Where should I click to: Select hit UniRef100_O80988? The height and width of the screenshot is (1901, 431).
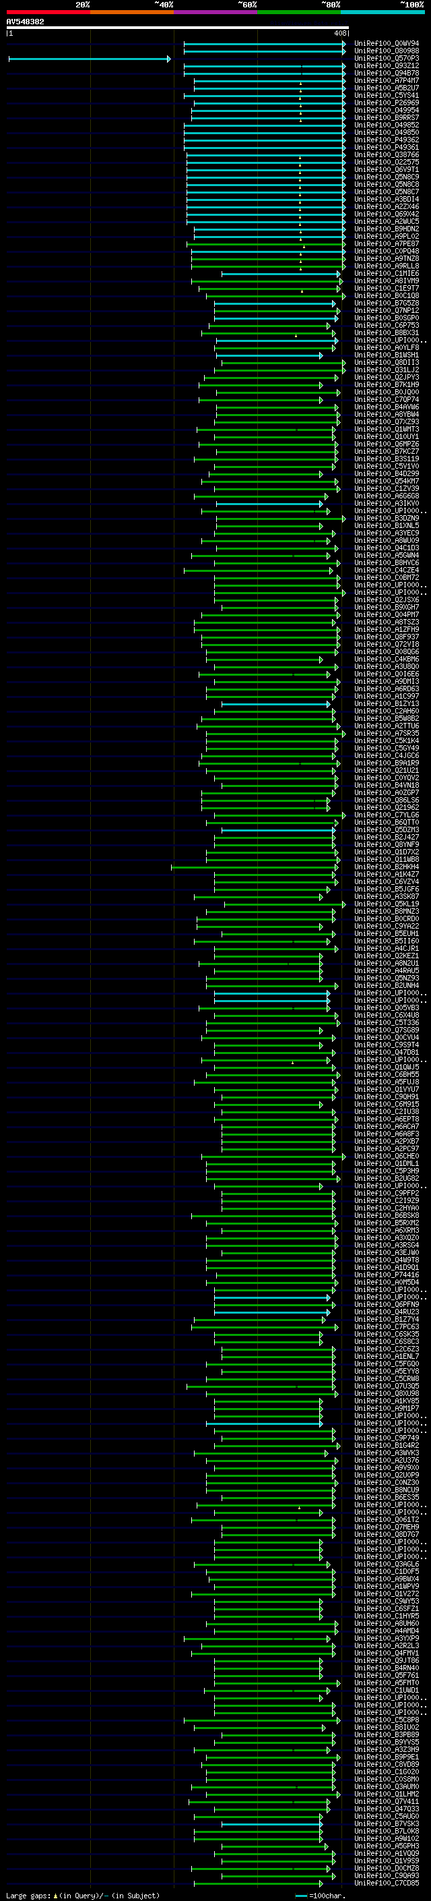[387, 51]
